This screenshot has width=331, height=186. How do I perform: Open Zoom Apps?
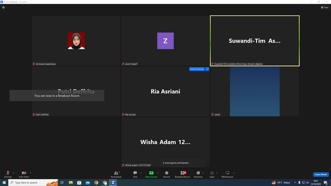212,174
